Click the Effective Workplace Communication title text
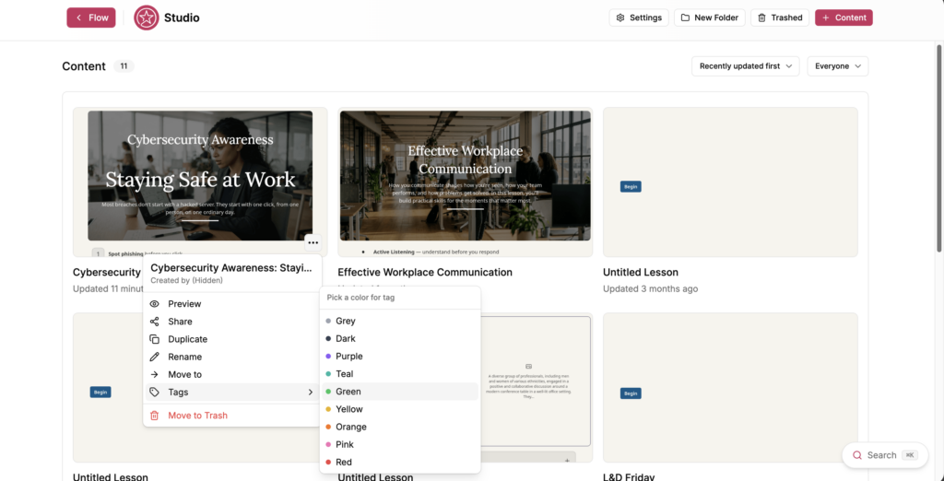Screen dimensions: 944x481 [x=425, y=272]
